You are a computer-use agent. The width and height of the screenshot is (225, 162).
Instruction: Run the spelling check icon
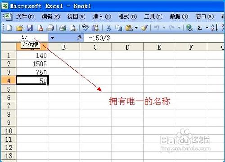pyautogui.click(x=85, y=28)
